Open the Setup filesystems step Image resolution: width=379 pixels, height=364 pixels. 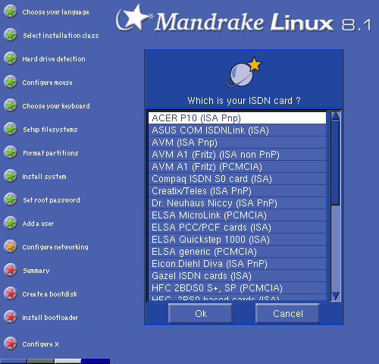click(x=50, y=130)
